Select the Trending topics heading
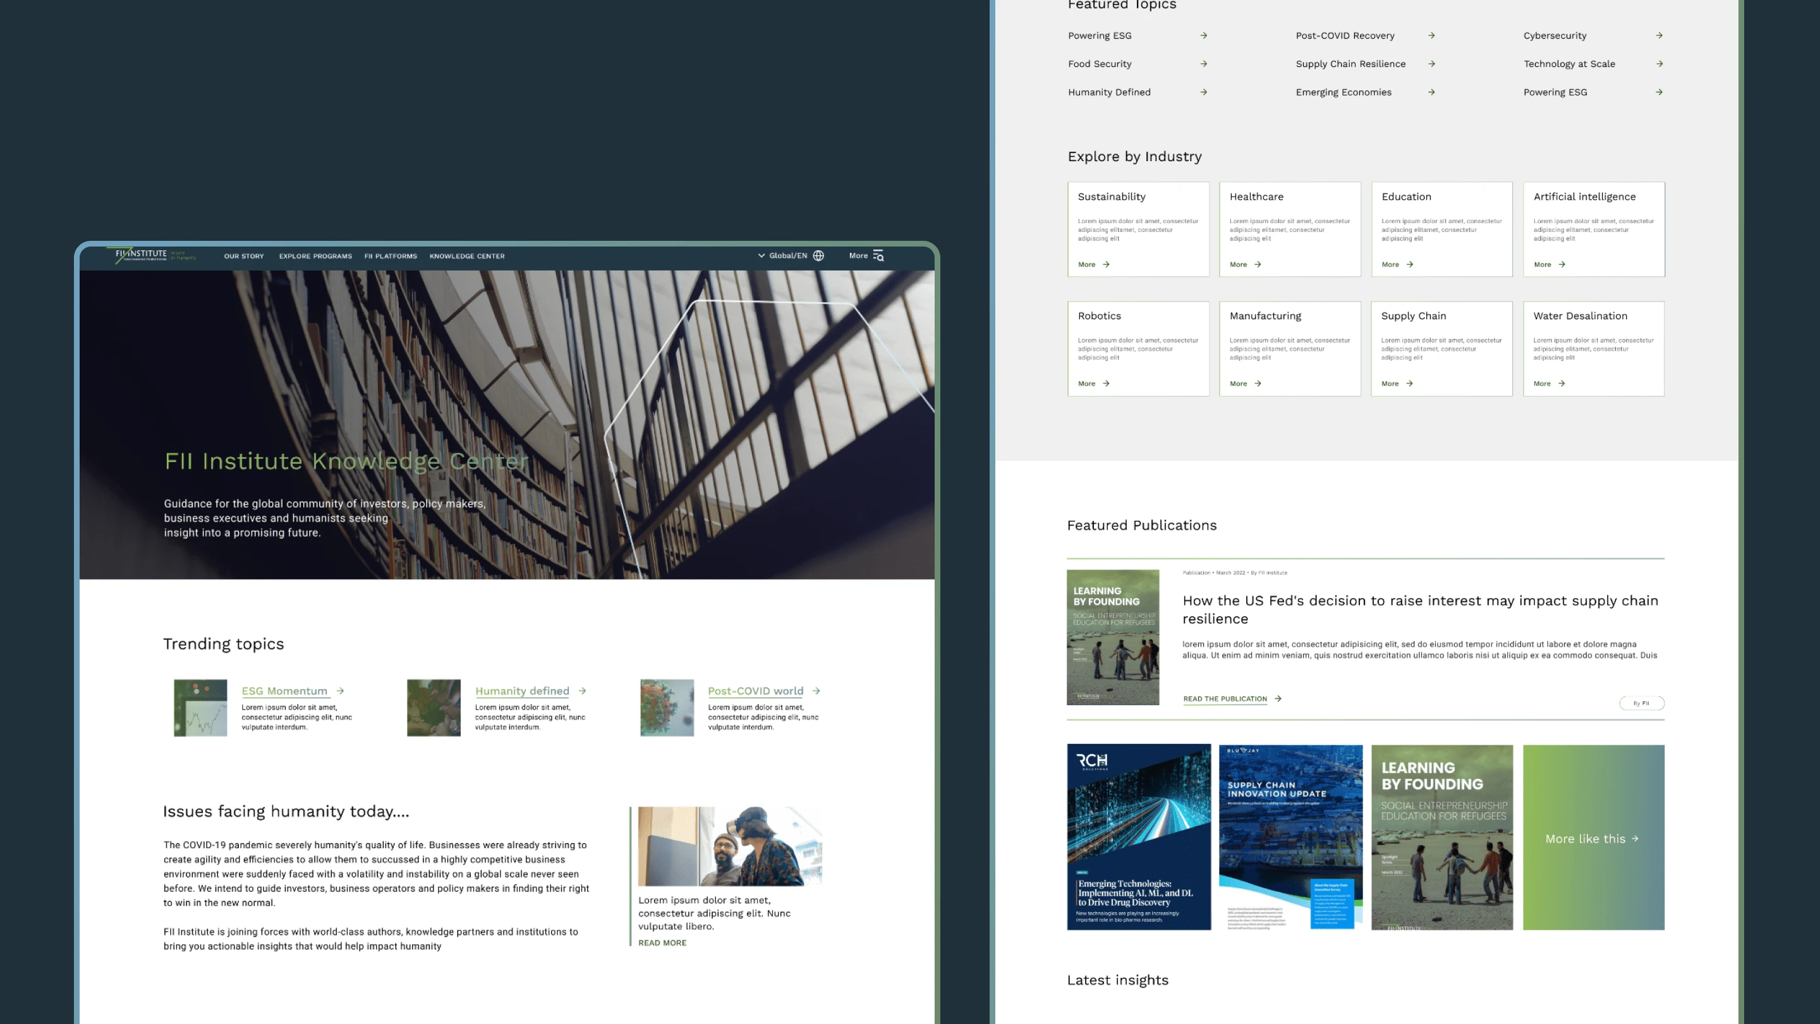This screenshot has height=1024, width=1820. (x=223, y=644)
